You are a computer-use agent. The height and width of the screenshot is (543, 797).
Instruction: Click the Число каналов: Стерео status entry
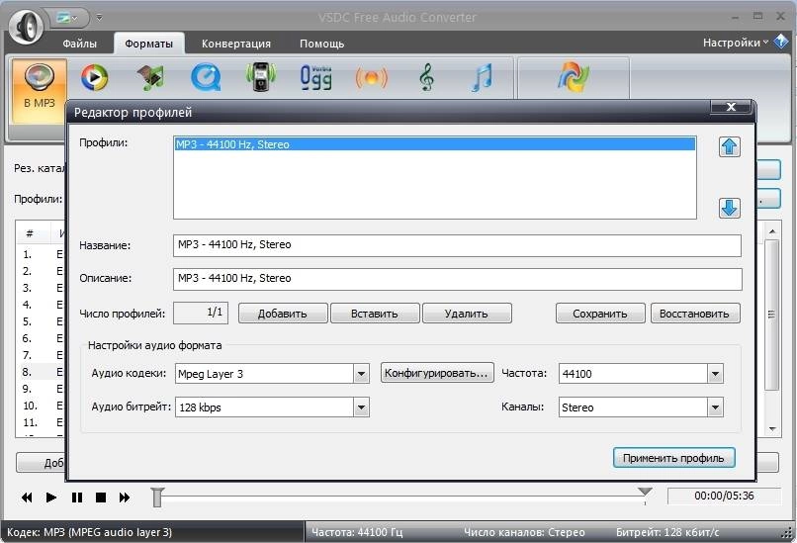tap(524, 532)
